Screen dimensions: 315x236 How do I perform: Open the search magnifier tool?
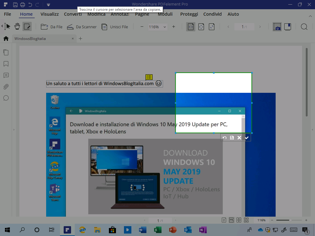tap(304, 27)
